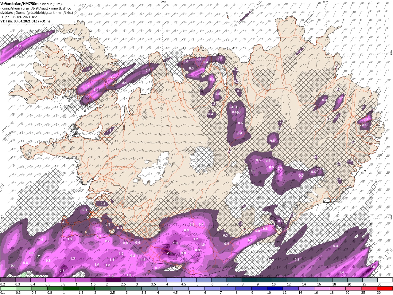Click the legend label "0.1" on the green scale
The width and height of the screenshot is (393, 295).
(x=3, y=293)
